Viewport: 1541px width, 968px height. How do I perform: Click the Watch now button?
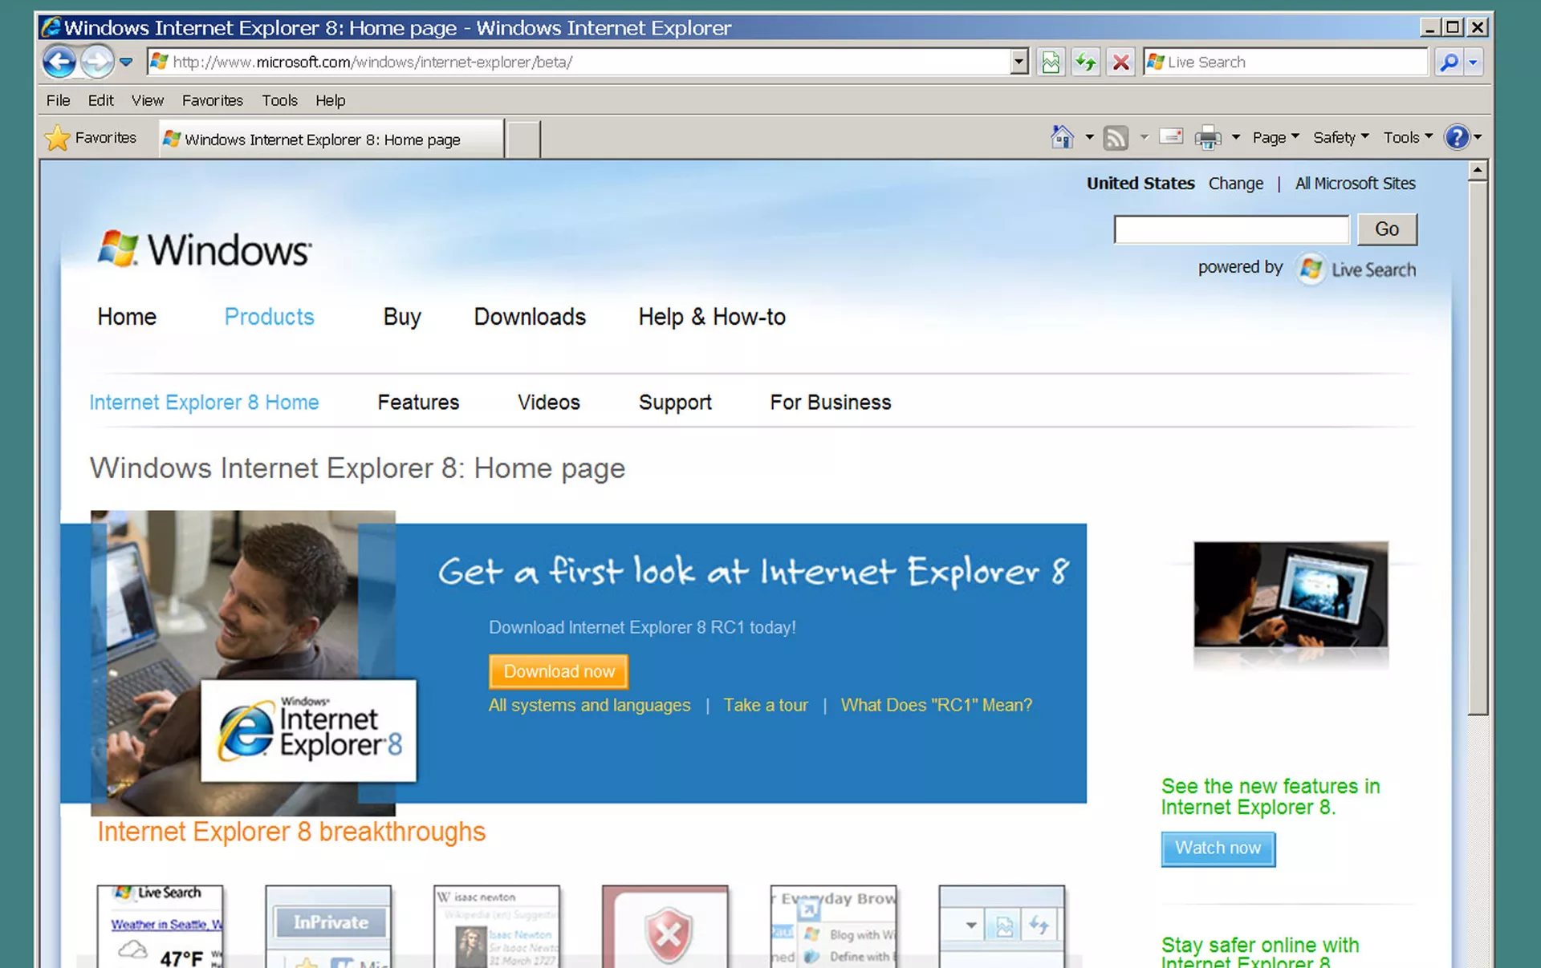click(1218, 849)
